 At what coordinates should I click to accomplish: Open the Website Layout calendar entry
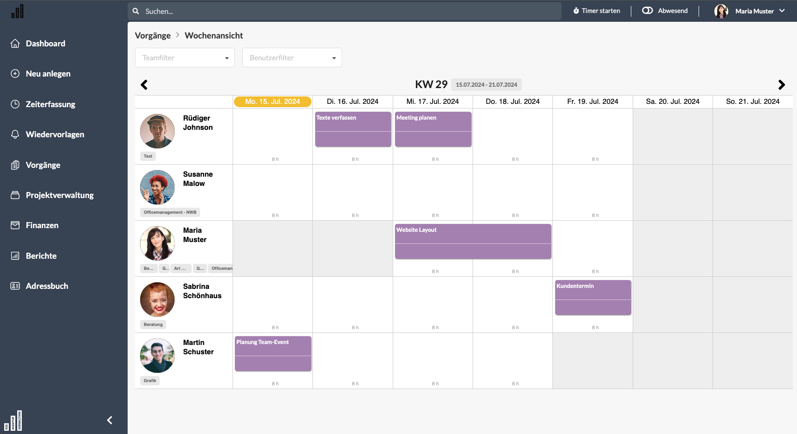[473, 241]
